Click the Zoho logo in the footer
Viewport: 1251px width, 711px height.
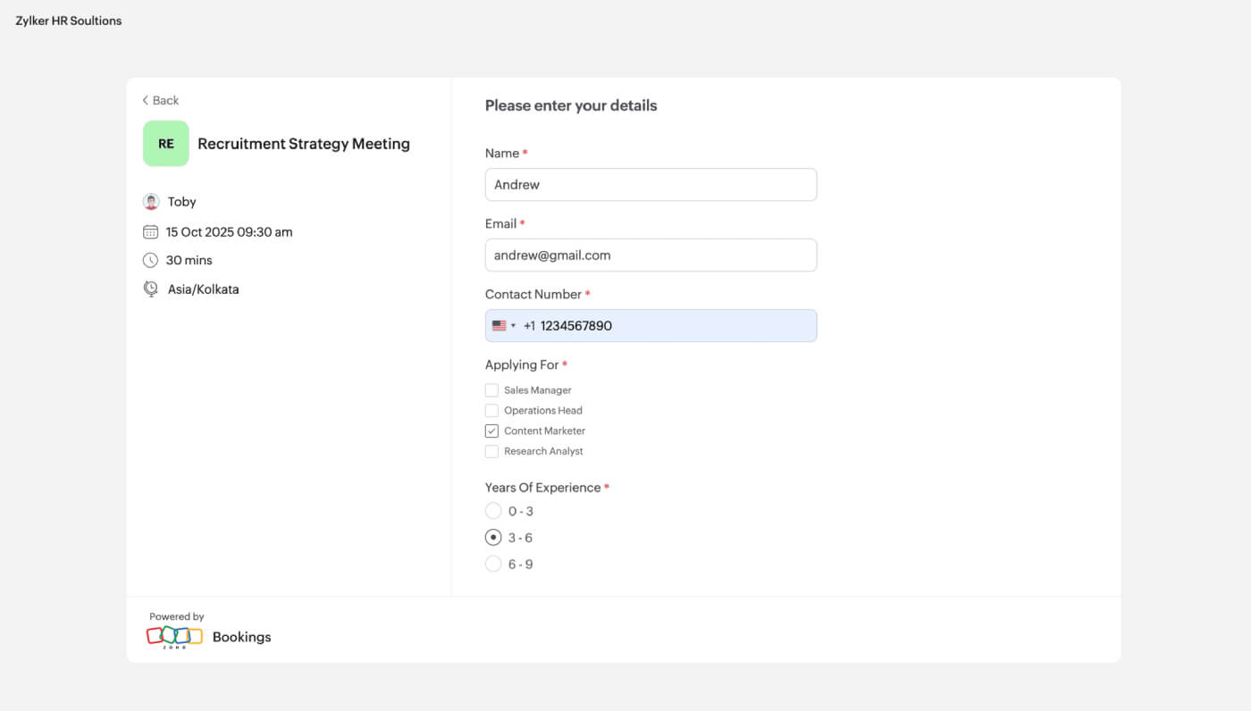coord(173,636)
